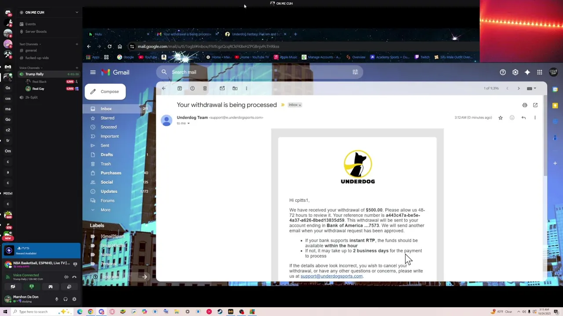Join the 2k-Split voice channel

[31, 97]
